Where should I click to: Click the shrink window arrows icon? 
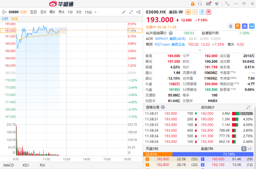[227, 4]
